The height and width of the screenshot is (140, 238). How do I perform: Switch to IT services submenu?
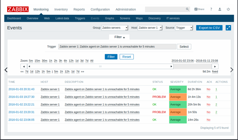click(x=173, y=18)
